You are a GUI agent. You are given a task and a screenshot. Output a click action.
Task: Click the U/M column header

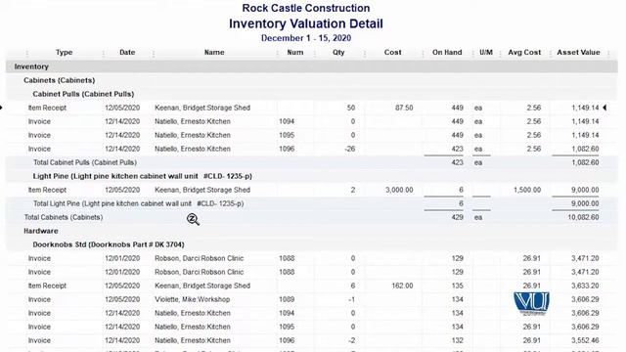point(486,52)
